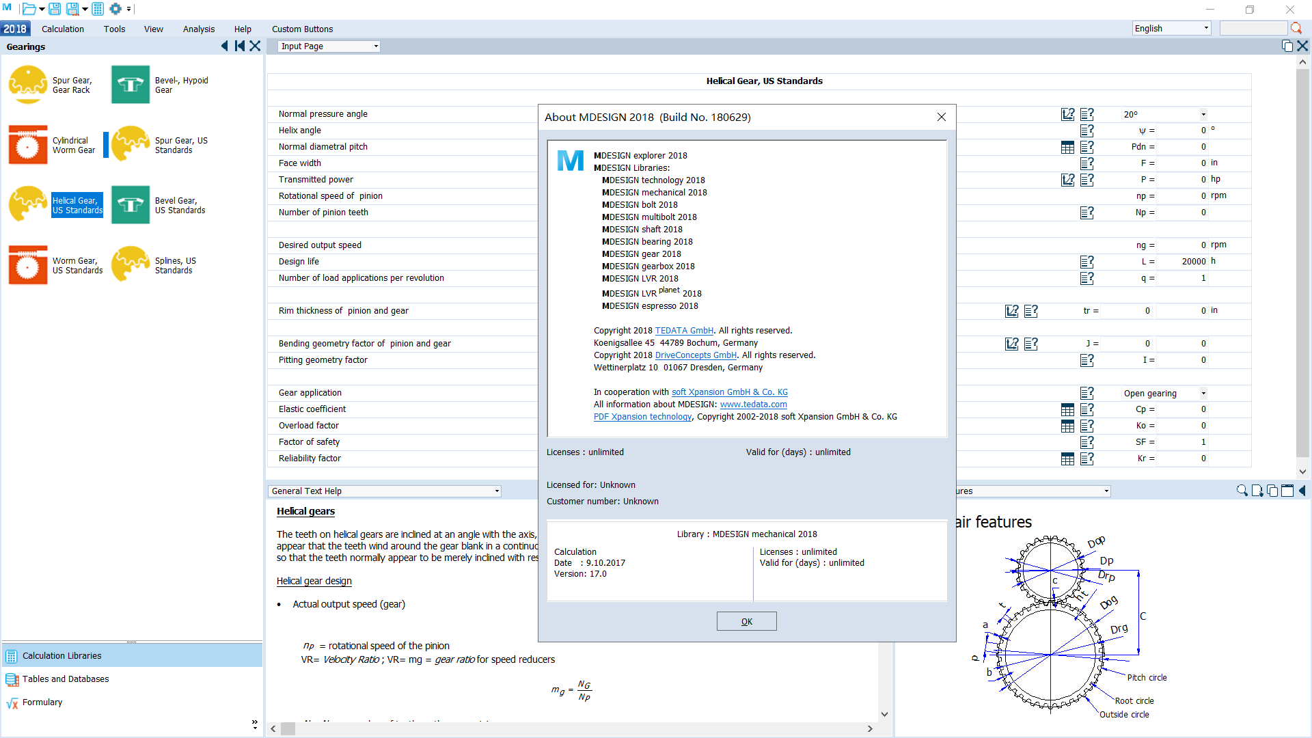Click the Design life value 20000 field
This screenshot has height=738, width=1312.
(1184, 262)
